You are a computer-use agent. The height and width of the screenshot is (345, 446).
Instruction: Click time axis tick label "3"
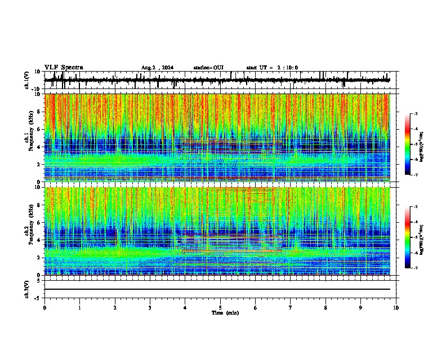click(x=150, y=308)
